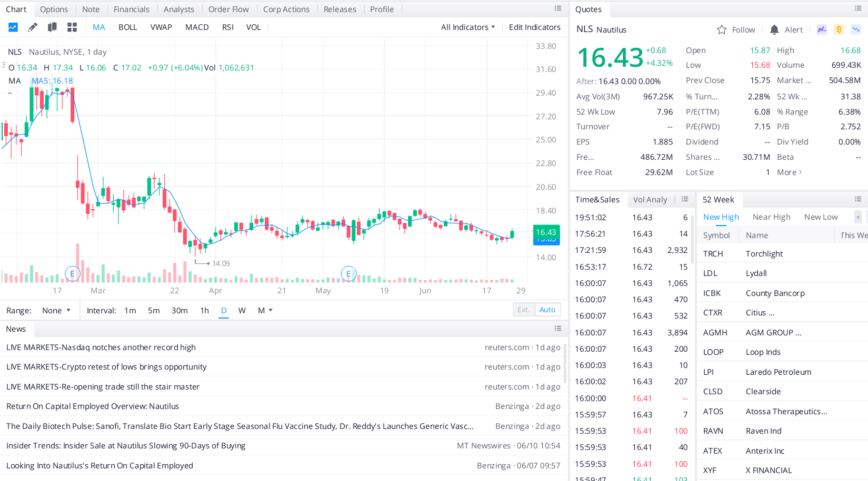Toggle the BOLL indicator
The height and width of the screenshot is (481, 868).
[x=128, y=27]
